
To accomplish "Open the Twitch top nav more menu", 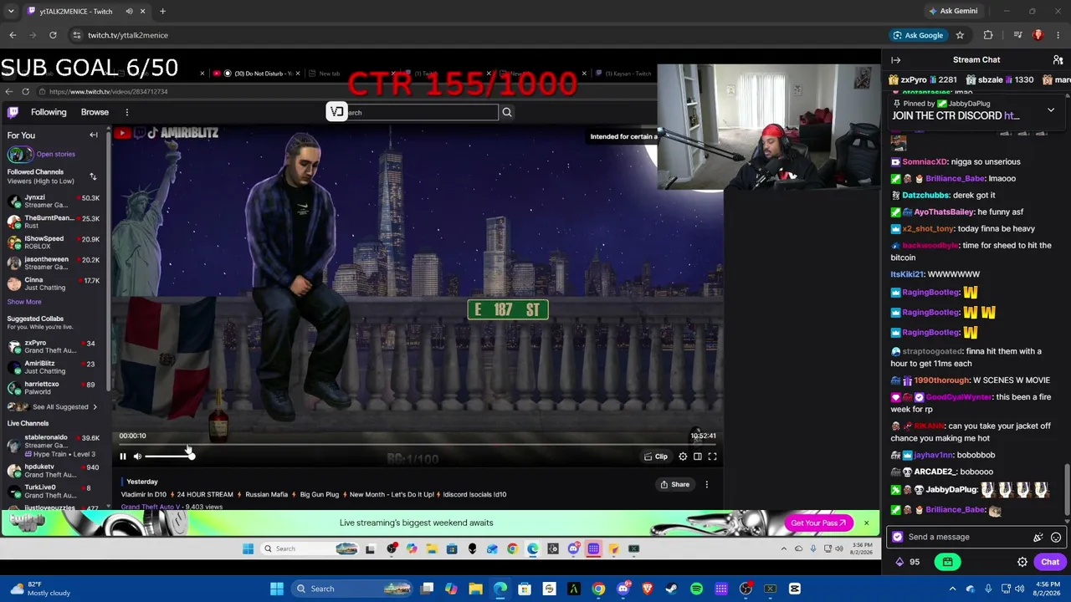I will (x=127, y=112).
